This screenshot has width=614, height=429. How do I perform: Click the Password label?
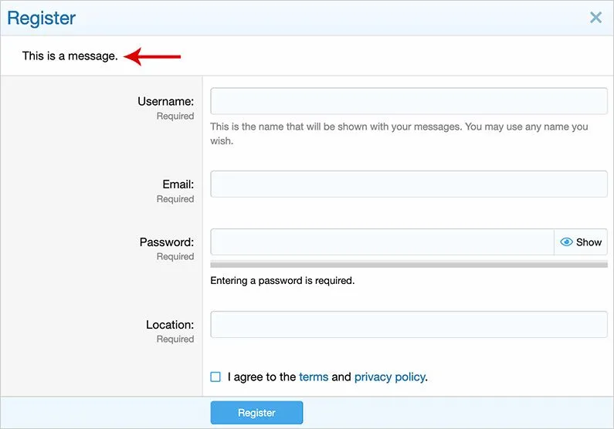pyautogui.click(x=166, y=242)
